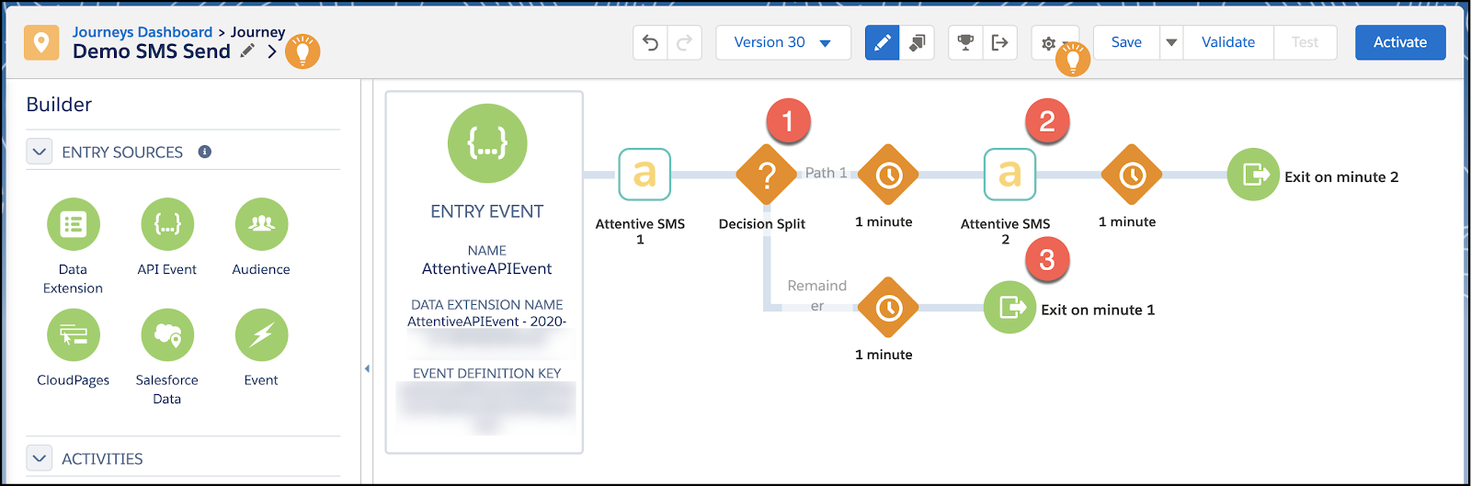Click the lightbulb tip below settings gear

coord(1072,59)
